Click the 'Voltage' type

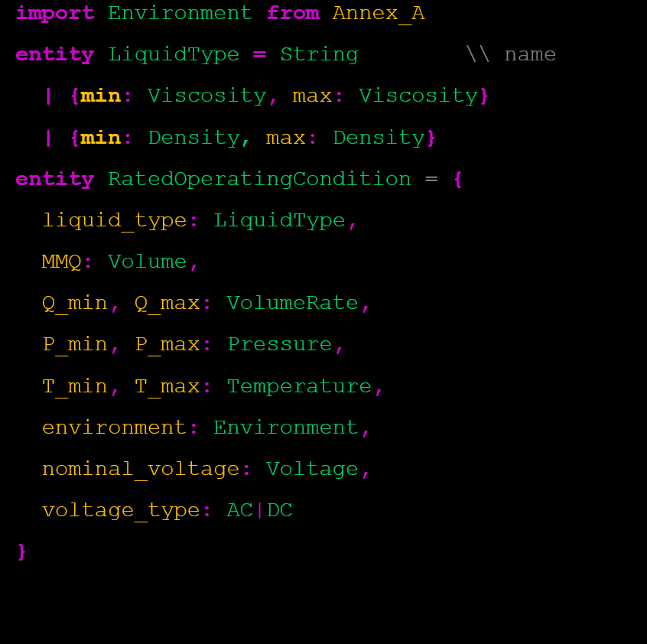(x=312, y=469)
